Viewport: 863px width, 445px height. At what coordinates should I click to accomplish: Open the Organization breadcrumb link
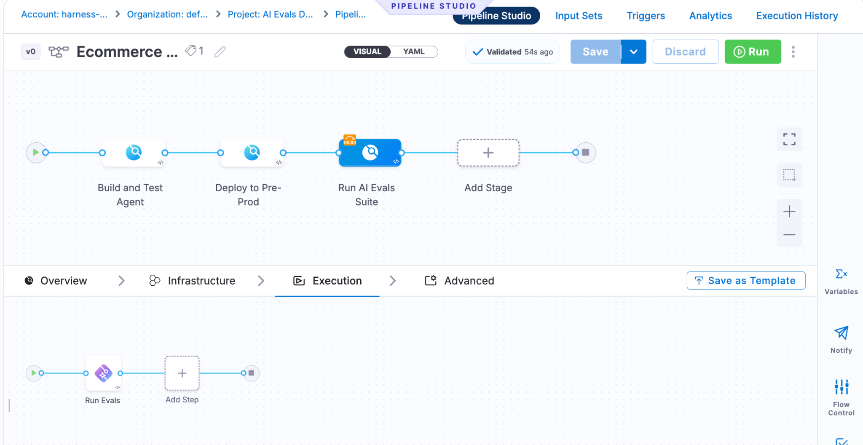click(x=167, y=14)
